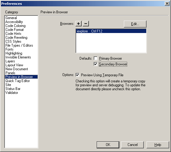Select the New Document category
Screen dimensions: 171x152
[17, 69]
